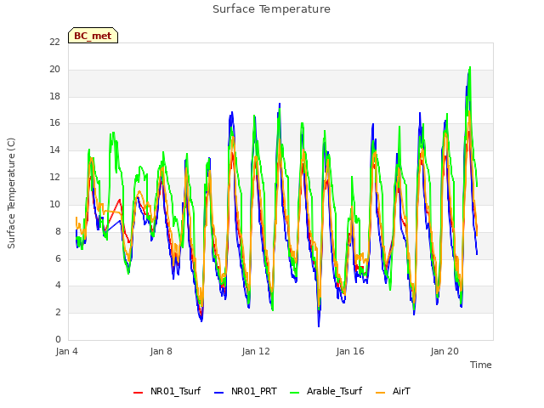Select the Jan 20 x-axis label
544x408 pixels.
[445, 351]
